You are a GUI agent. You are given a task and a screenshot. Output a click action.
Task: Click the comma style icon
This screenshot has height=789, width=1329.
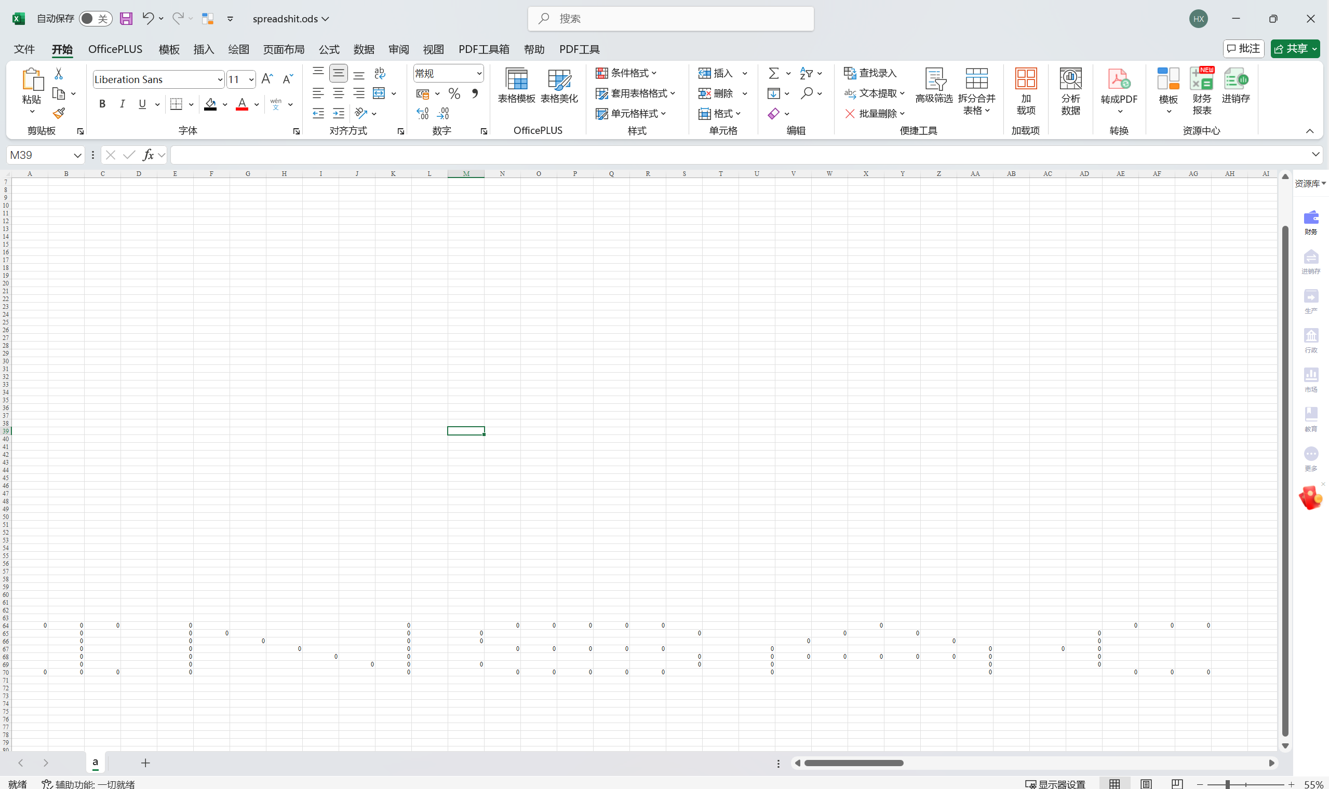475,93
